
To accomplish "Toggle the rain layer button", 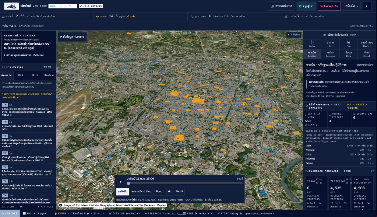I will (169, 192).
